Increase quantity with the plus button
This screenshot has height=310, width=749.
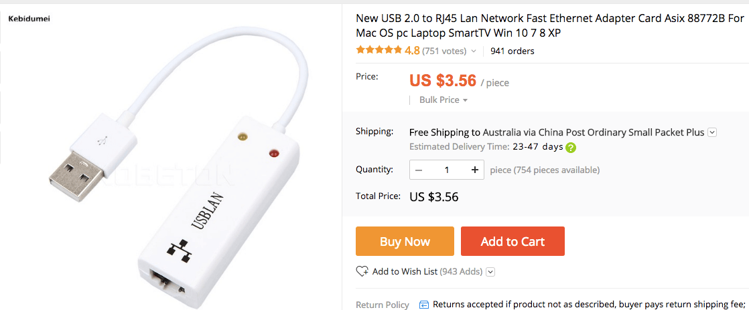click(x=475, y=170)
